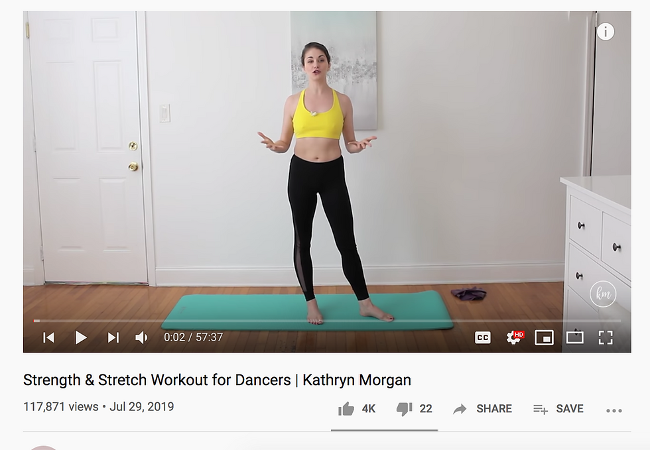Screen dimensions: 650x450
Task: Enable miniplayer mode
Action: click(545, 338)
